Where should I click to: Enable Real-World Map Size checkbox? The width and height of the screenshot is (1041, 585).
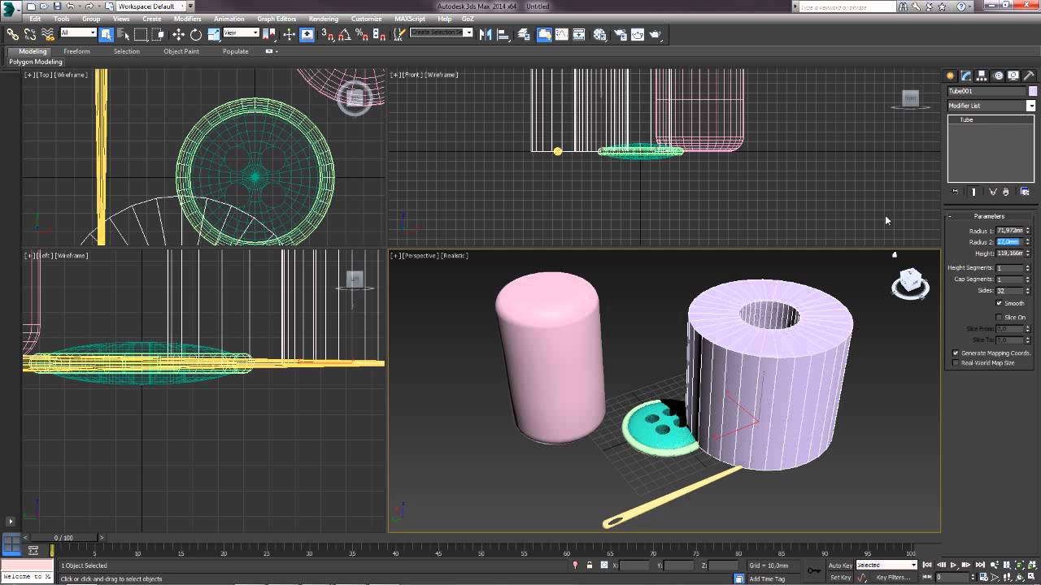pos(956,363)
